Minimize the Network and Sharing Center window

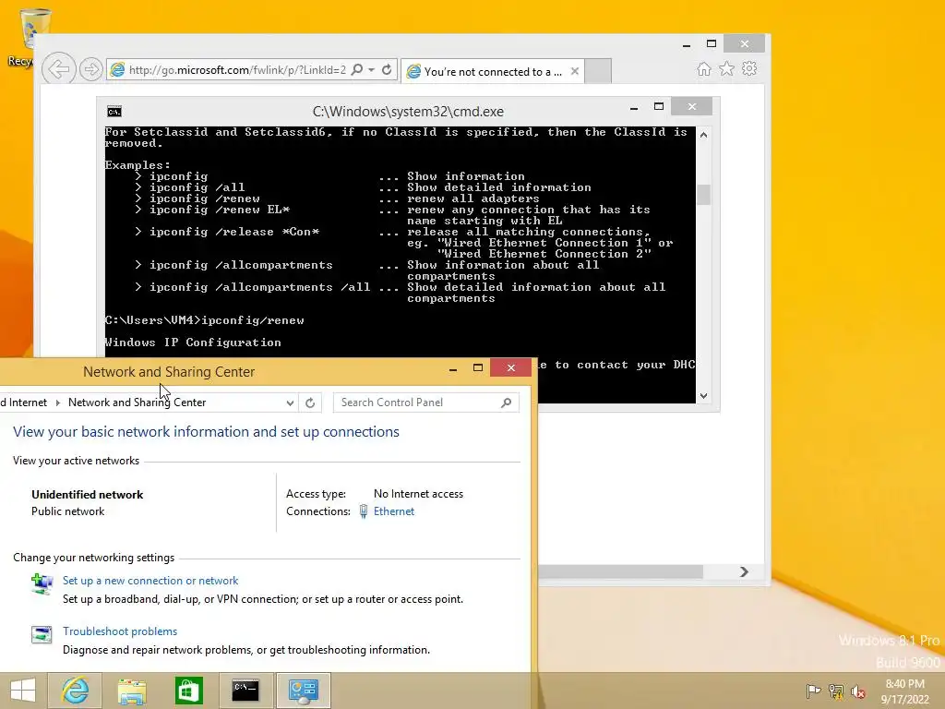[x=452, y=367]
